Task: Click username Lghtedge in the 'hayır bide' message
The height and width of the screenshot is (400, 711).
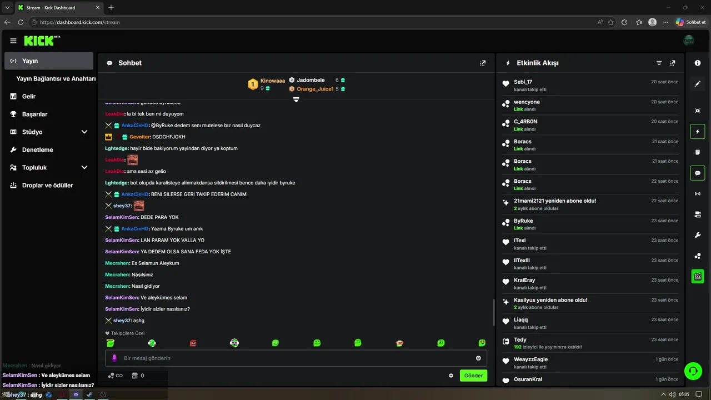Action: [x=116, y=148]
